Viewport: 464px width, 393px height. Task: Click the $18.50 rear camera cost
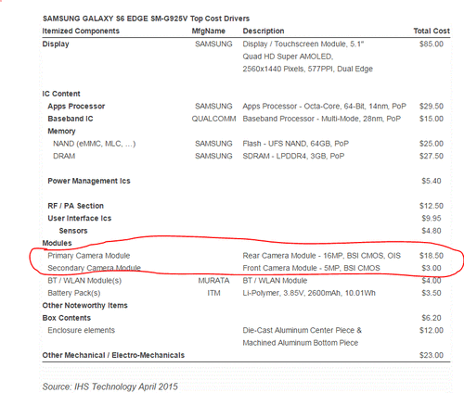[432, 256]
